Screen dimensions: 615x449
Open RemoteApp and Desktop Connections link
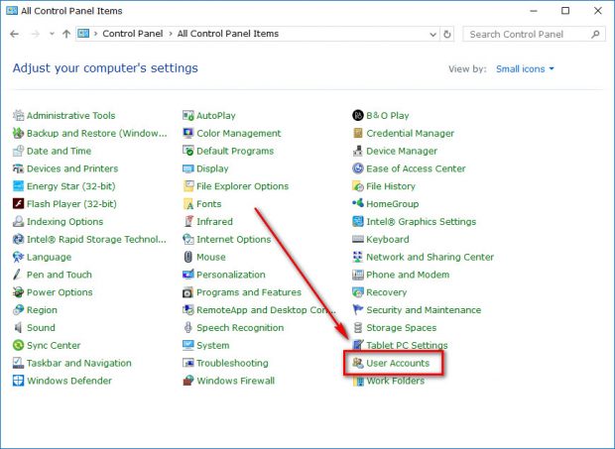266,310
